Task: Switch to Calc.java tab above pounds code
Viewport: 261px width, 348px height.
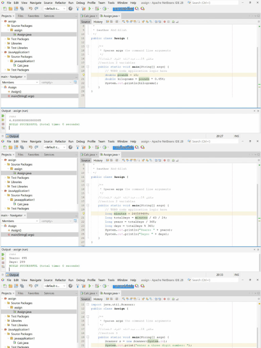Action: (89, 16)
